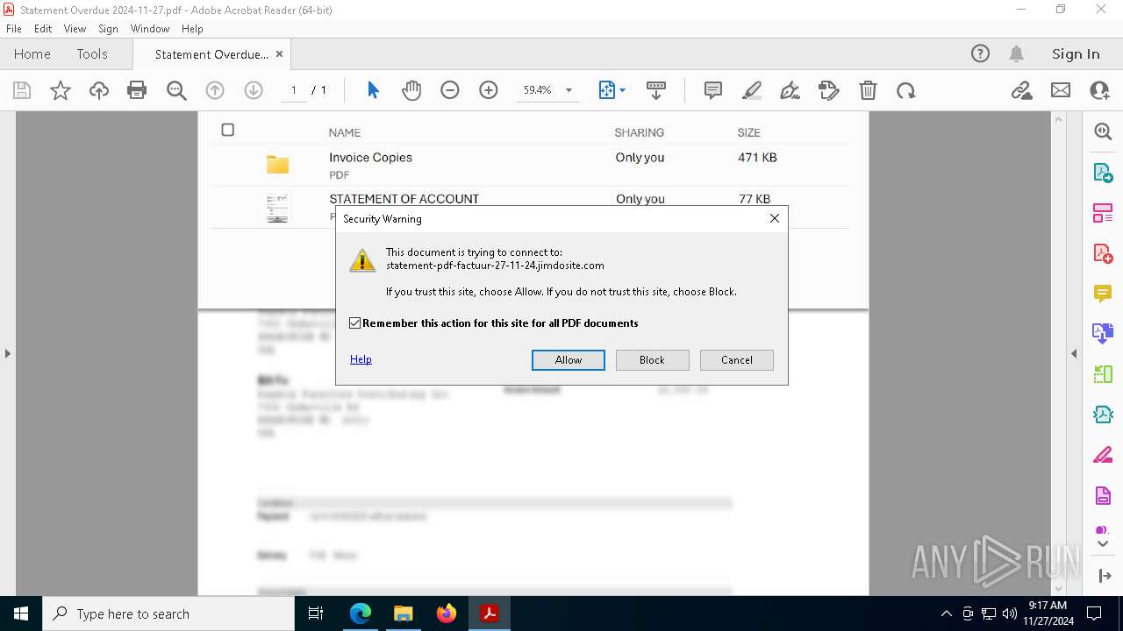1123x631 pixels.
Task: Zoom in with the plus icon
Action: (489, 90)
